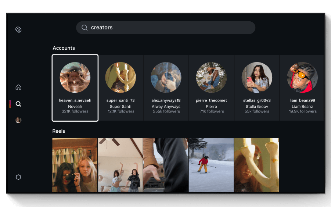Click magnifier icon inside search bar
This screenshot has width=331, height=207.
click(84, 28)
